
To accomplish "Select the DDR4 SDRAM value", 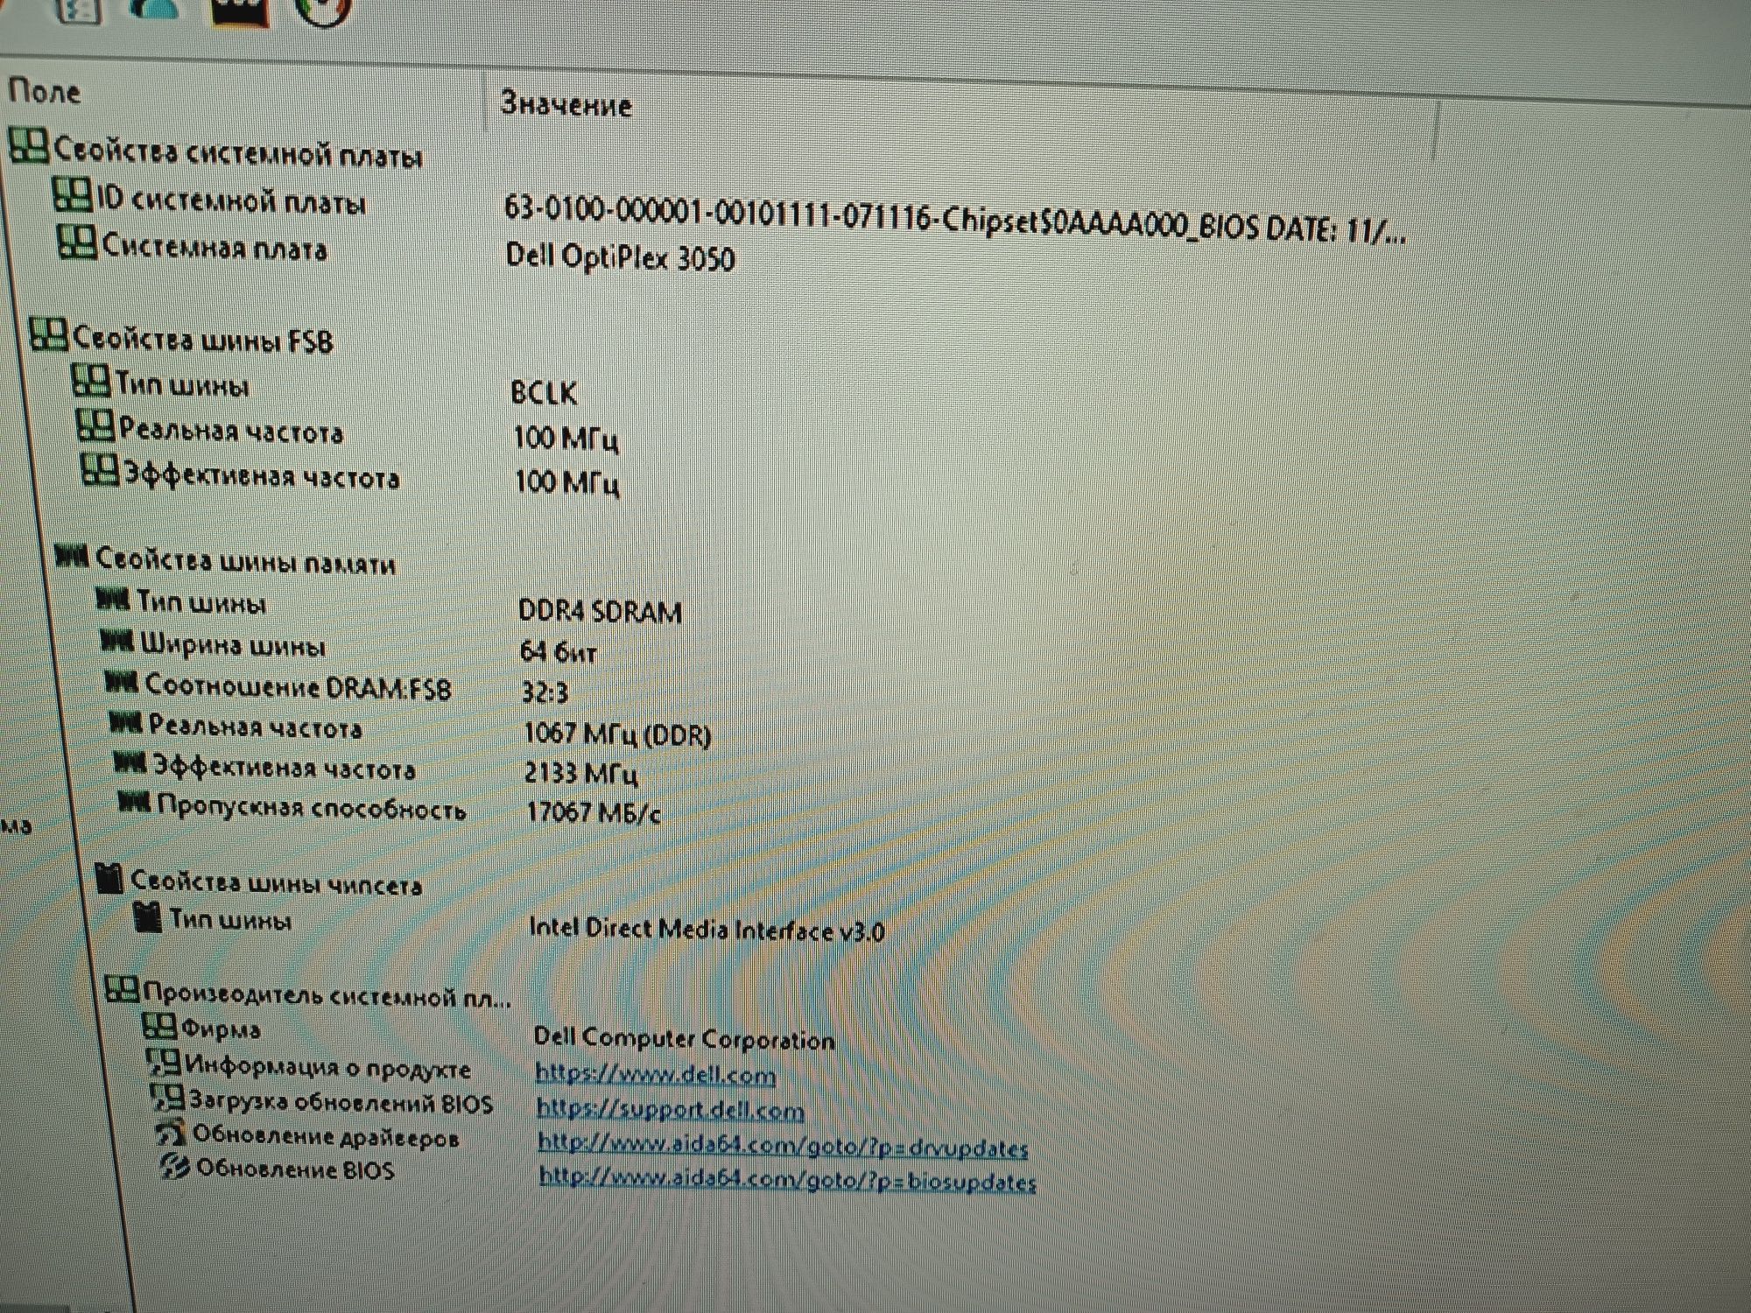I will pyautogui.click(x=600, y=610).
